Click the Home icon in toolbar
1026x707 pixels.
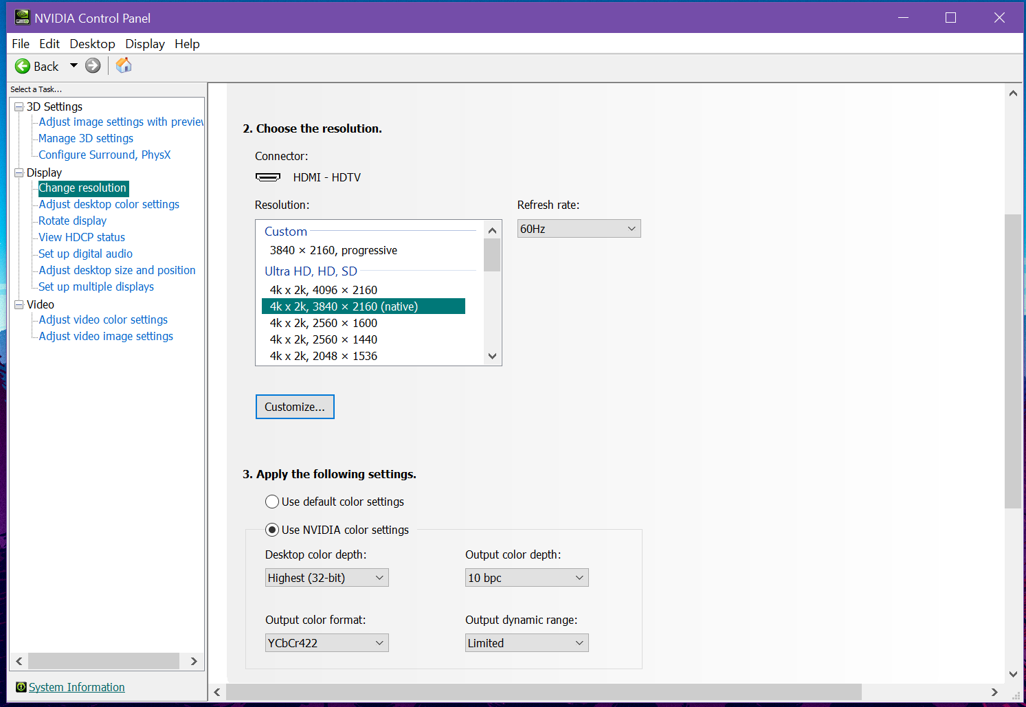[124, 65]
